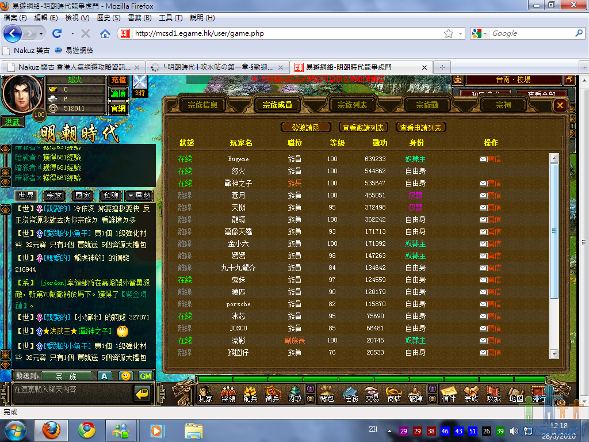Click the GM button in chat bar
Image resolution: width=589 pixels, height=442 pixels.
(x=146, y=376)
